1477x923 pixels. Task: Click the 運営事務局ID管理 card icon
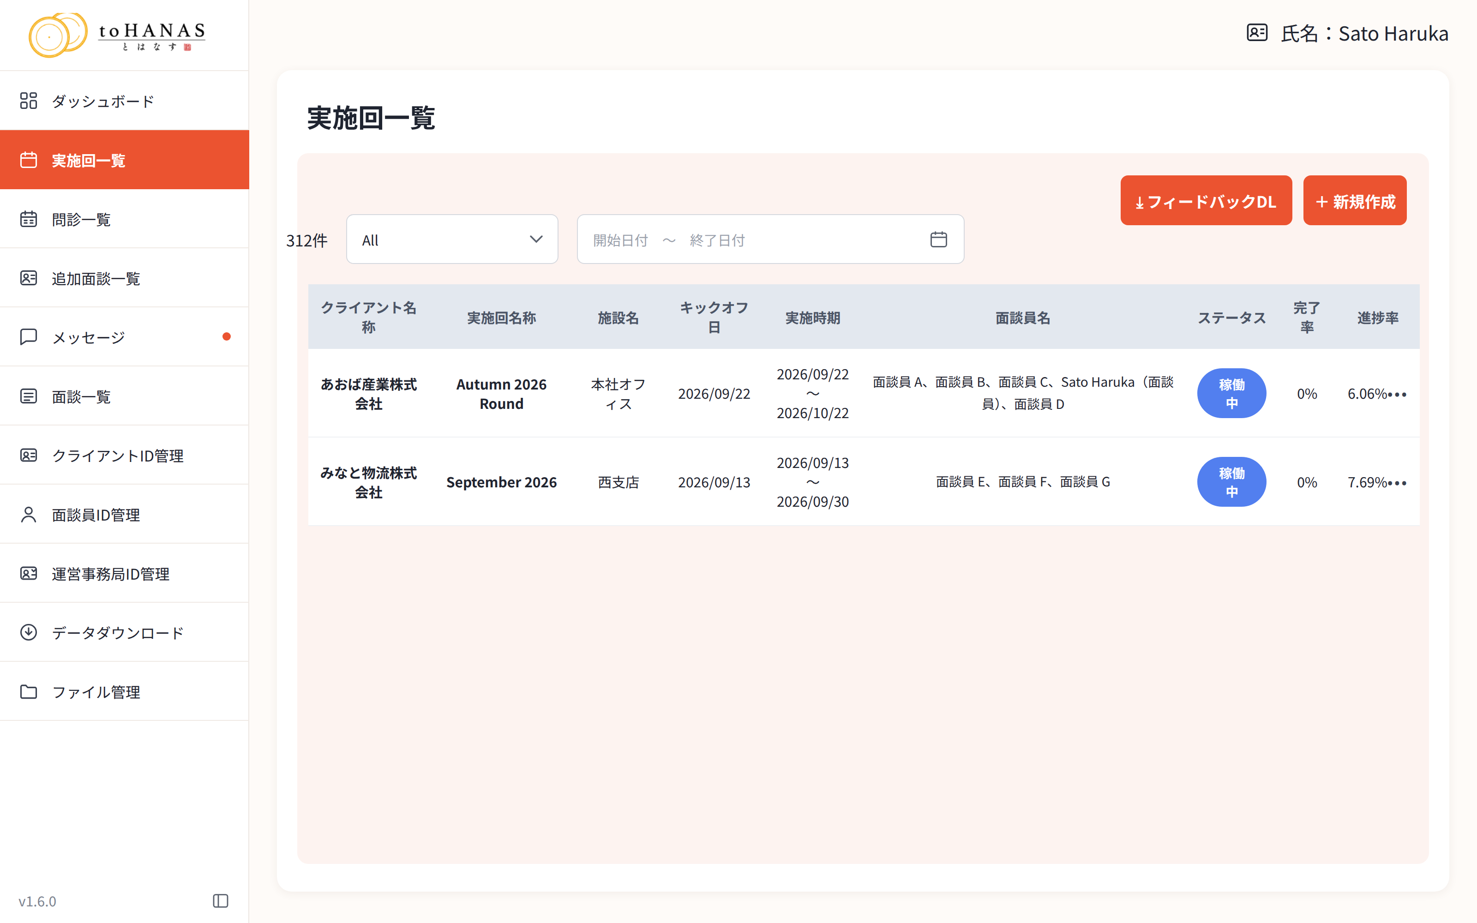pos(29,573)
